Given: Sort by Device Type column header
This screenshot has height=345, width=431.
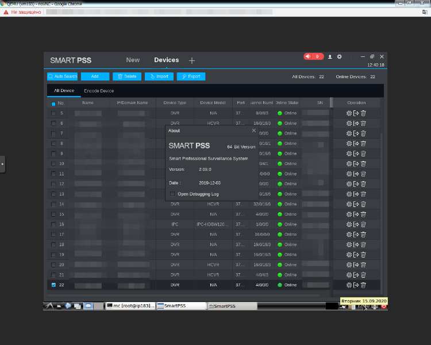Looking at the screenshot, I should [175, 102].
